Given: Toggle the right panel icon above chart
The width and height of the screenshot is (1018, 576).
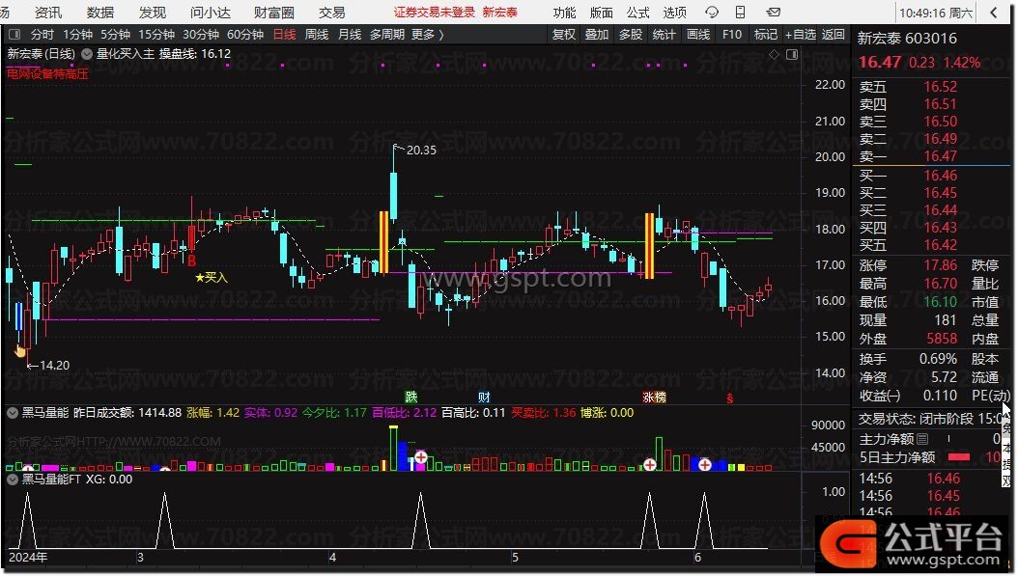Looking at the screenshot, I should pyautogui.click(x=792, y=54).
